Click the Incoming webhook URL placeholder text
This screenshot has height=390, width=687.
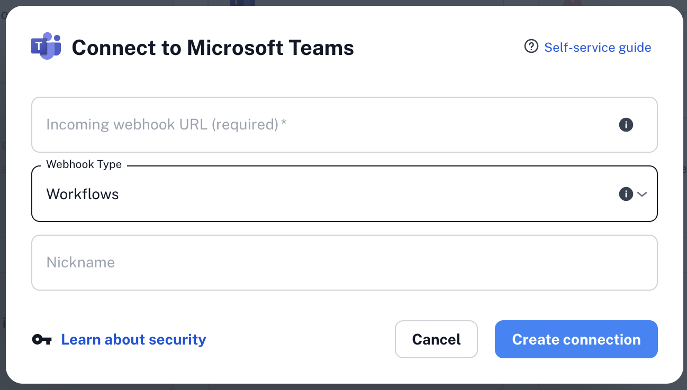(x=162, y=125)
